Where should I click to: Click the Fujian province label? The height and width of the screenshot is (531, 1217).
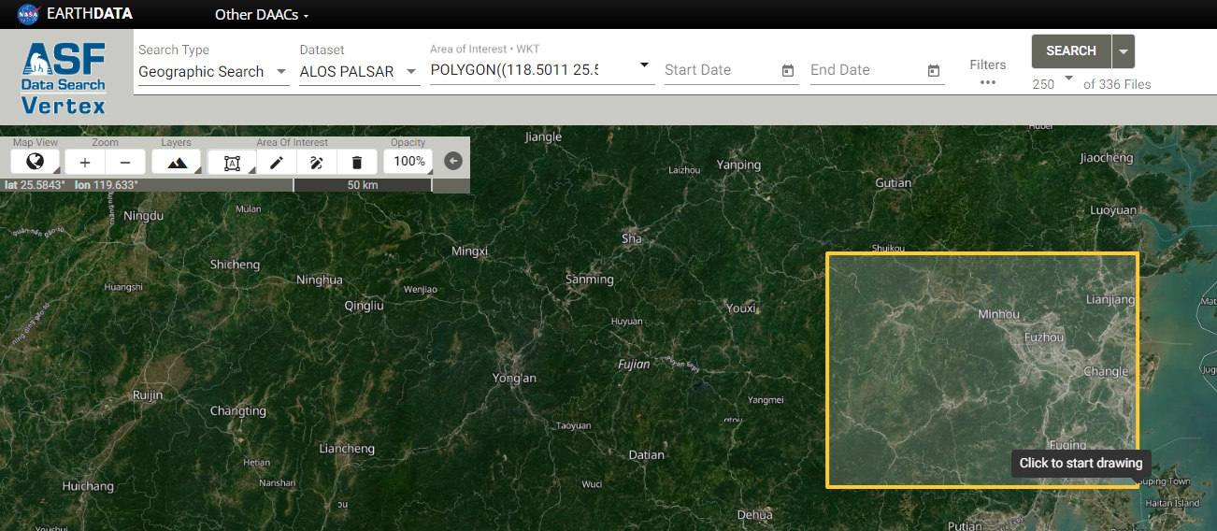[634, 365]
